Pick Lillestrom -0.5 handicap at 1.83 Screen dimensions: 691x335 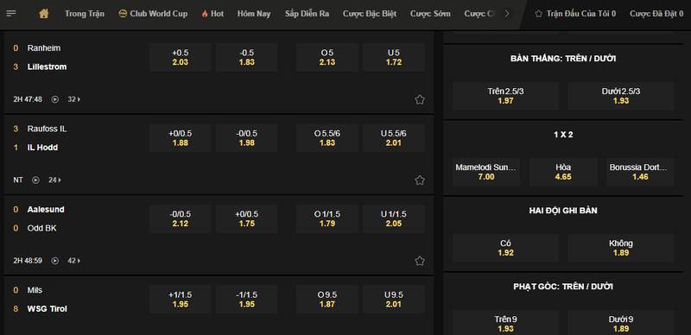[247, 57]
